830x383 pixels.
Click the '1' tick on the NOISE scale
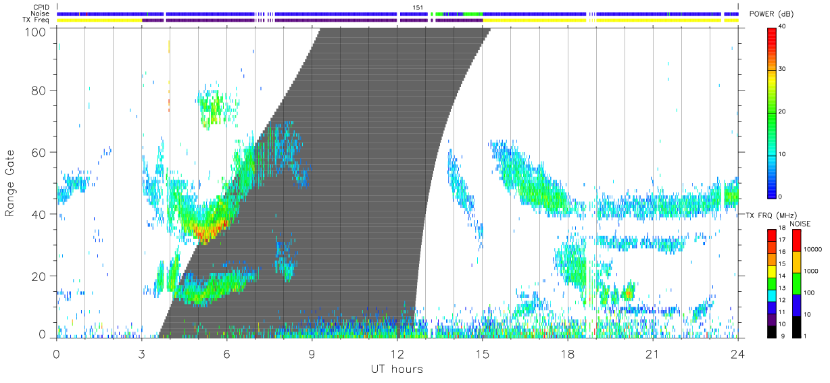click(806, 336)
